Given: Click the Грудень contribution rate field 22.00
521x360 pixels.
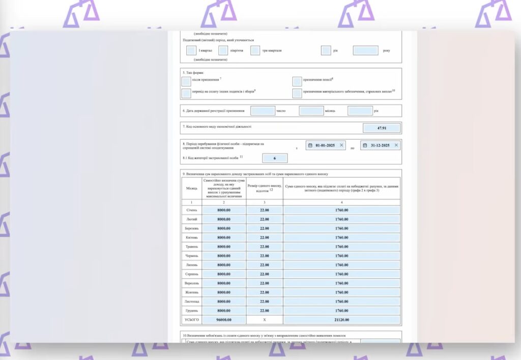Looking at the screenshot, I should (265, 311).
